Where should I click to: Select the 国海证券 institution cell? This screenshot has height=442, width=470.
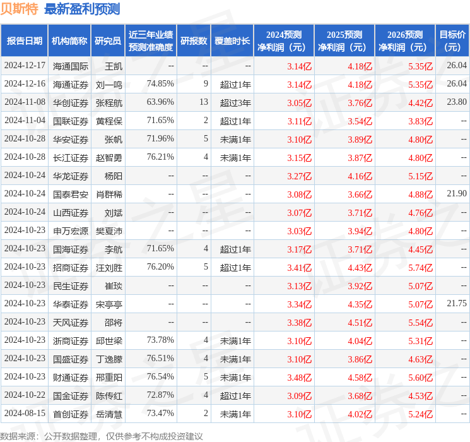coord(71,249)
